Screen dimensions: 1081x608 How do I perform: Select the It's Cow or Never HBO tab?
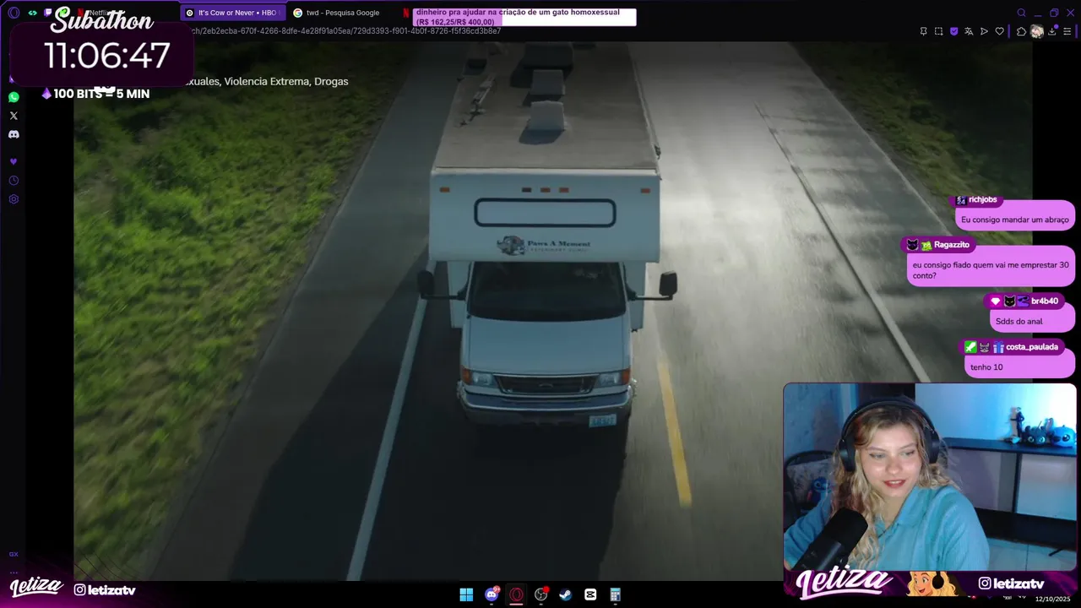(x=232, y=13)
